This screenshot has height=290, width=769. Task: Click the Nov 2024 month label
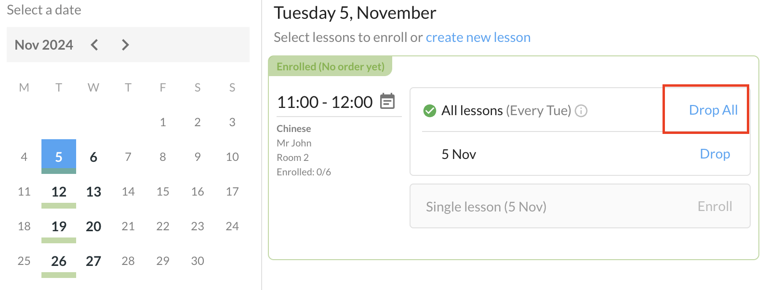(x=44, y=45)
